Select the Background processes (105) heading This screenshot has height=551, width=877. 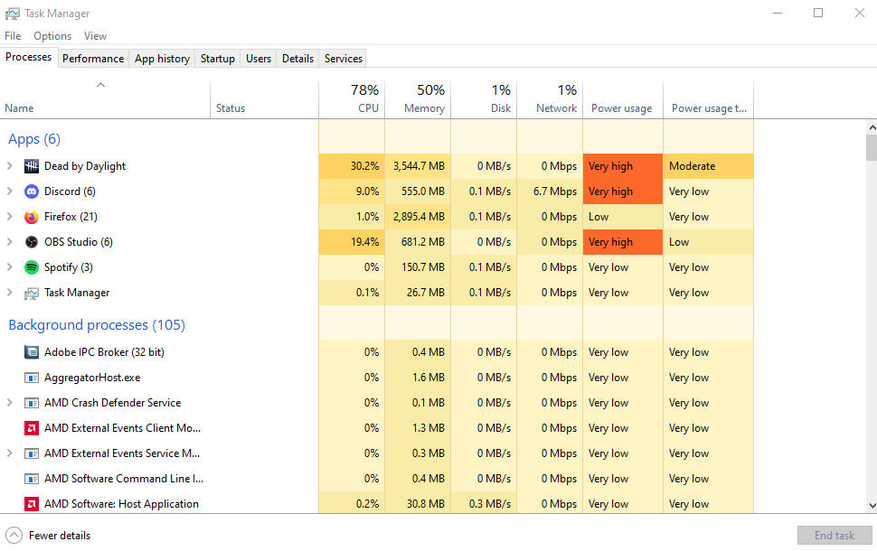pos(97,325)
